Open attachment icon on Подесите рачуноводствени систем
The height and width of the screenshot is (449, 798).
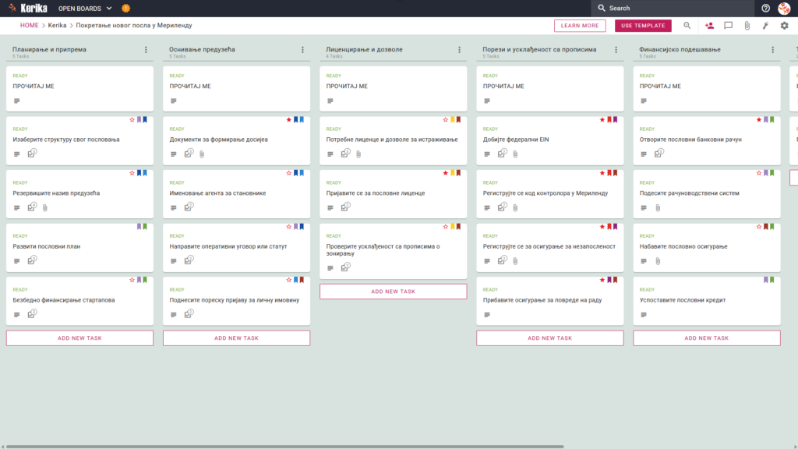(658, 207)
